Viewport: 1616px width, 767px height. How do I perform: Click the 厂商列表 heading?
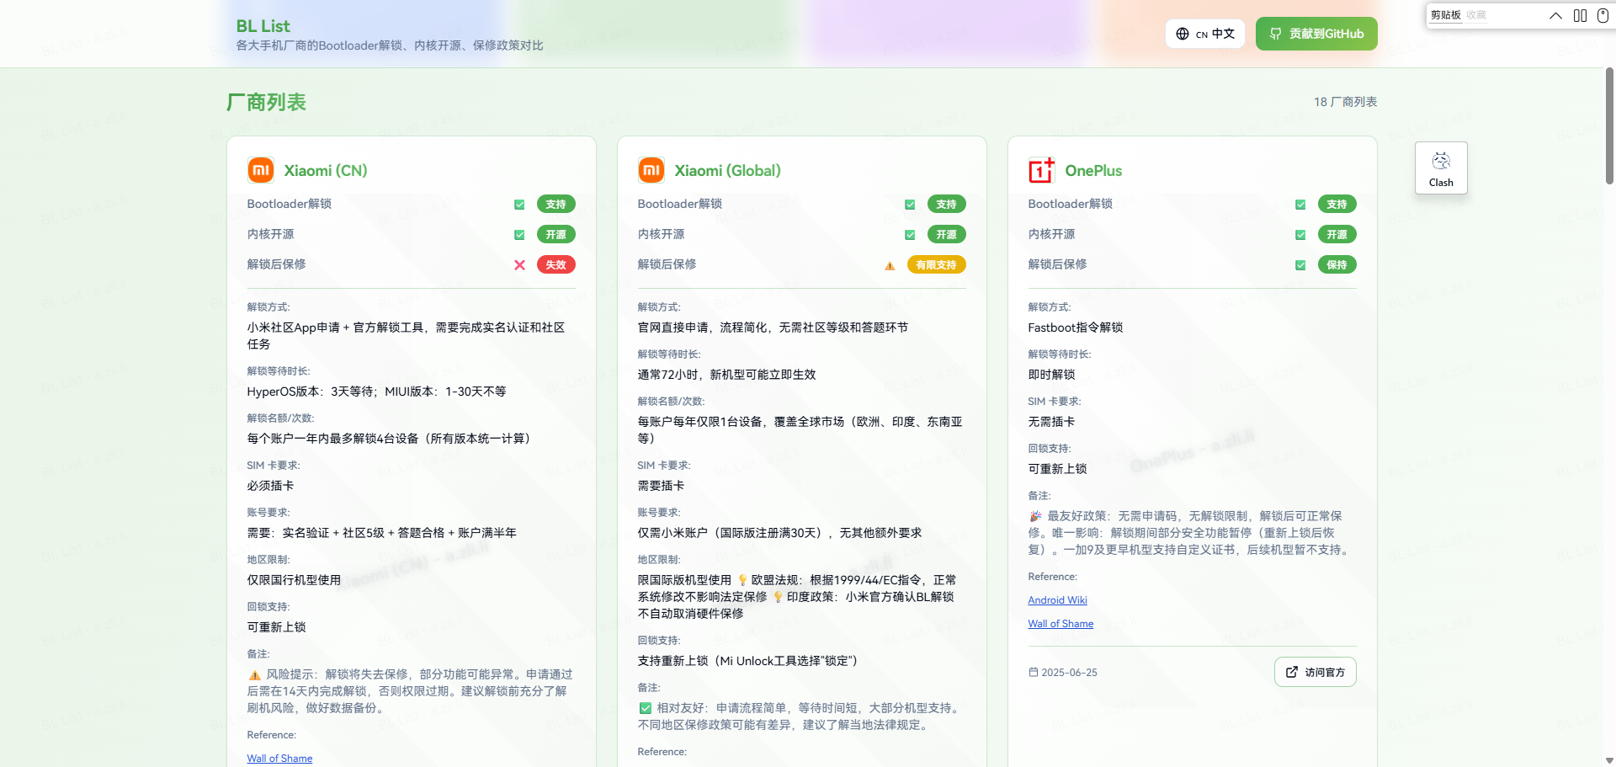click(x=266, y=102)
